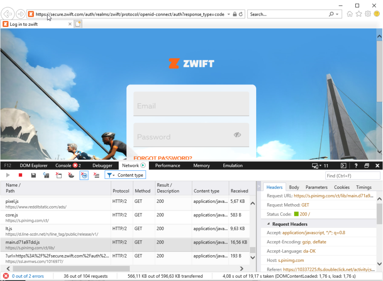
Task: Open the address bar autocomplete dropdown arrow
Action: click(229, 14)
